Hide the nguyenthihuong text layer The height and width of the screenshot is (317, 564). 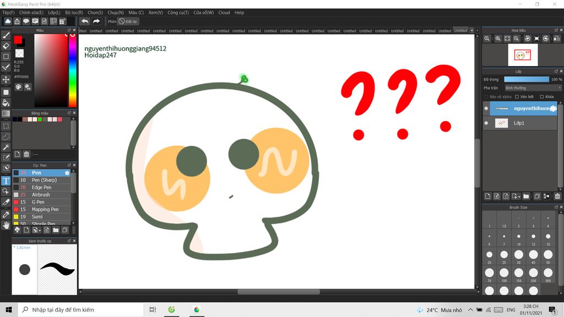click(x=486, y=108)
